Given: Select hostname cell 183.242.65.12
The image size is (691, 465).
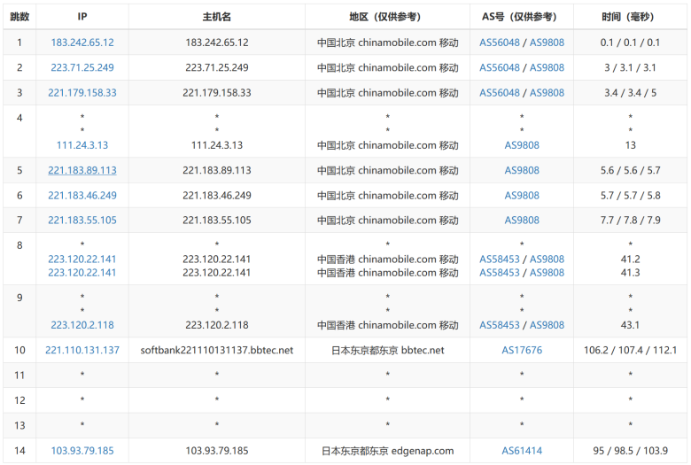Looking at the screenshot, I should tap(217, 43).
